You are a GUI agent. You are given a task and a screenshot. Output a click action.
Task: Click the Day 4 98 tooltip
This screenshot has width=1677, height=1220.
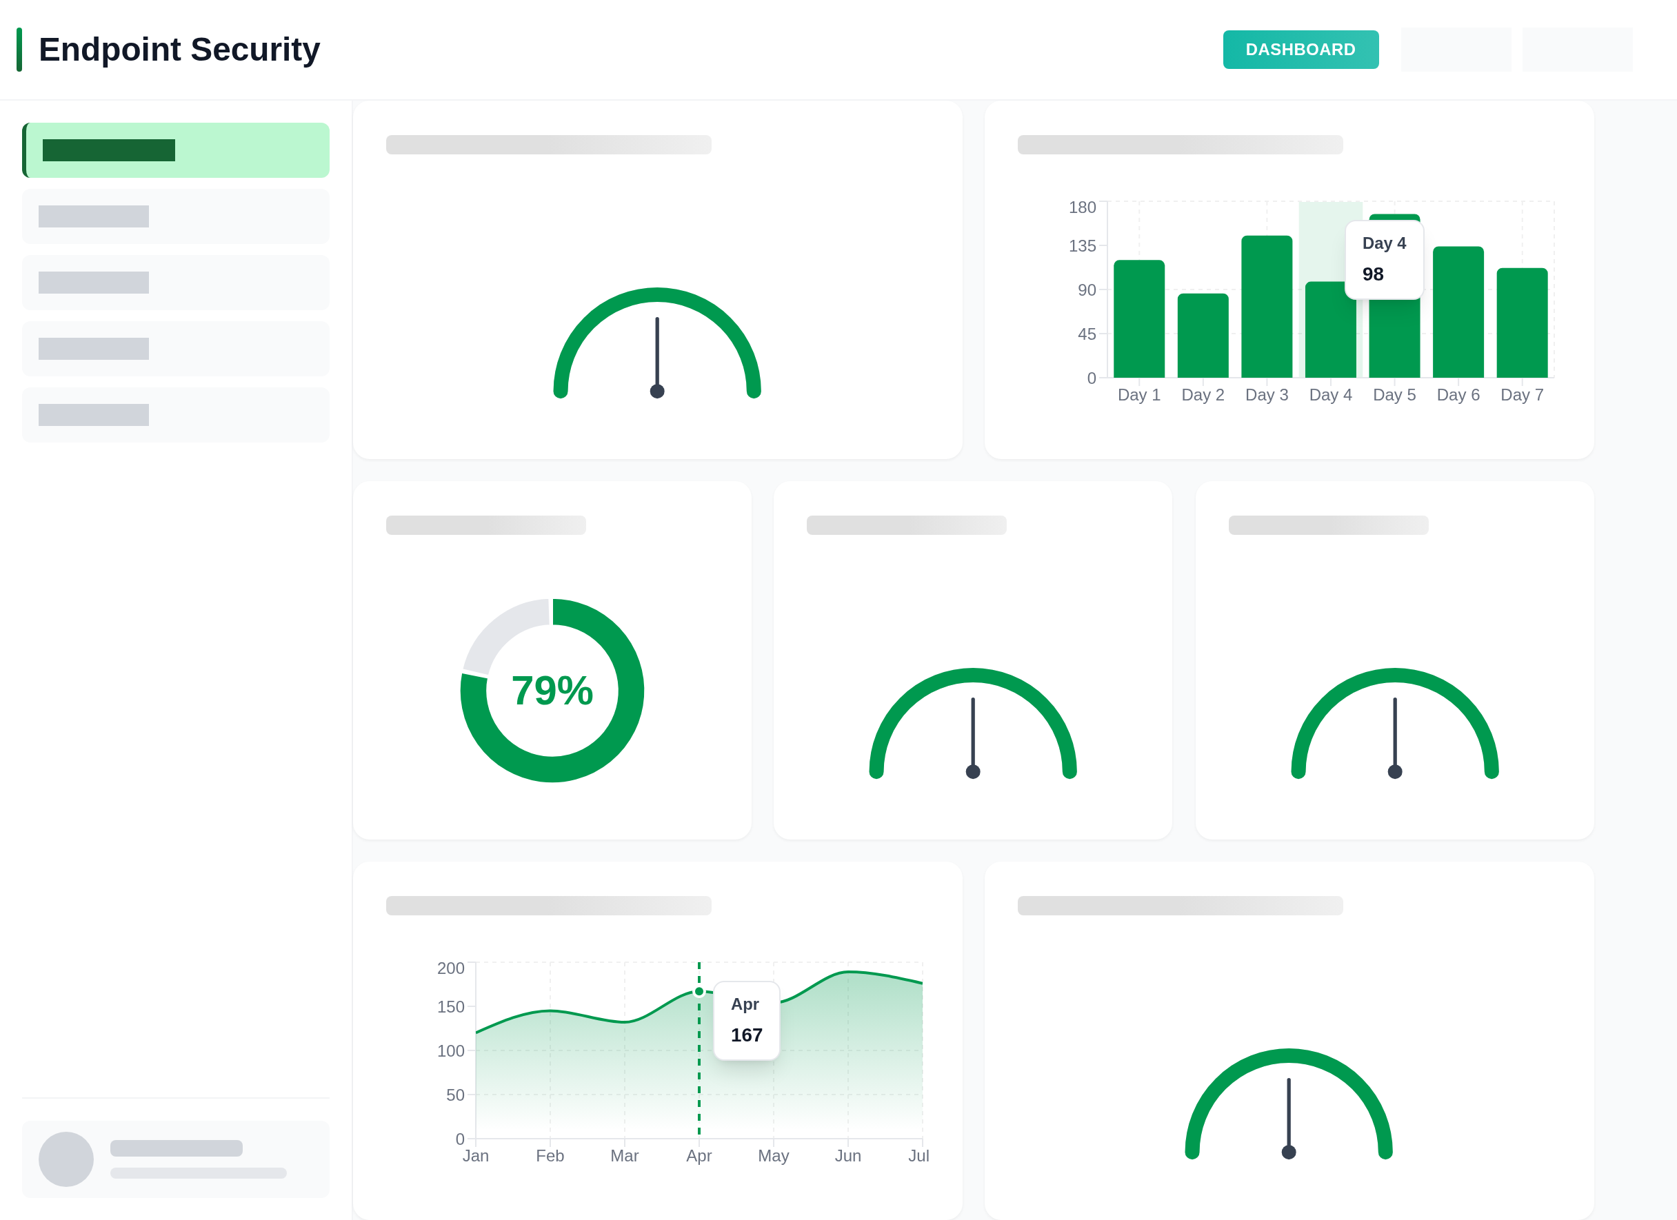1383,259
